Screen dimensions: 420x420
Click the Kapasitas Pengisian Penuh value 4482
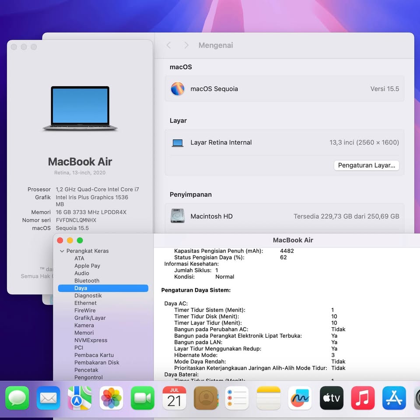[287, 251]
